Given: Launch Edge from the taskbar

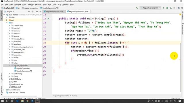Looking at the screenshot, I should point(17,101).
